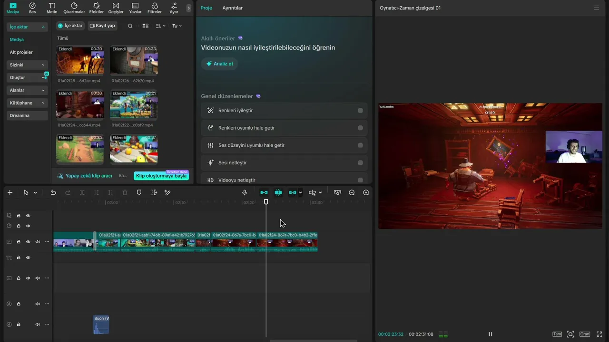Click the auto-edit magic wand icon

pyautogui.click(x=167, y=192)
